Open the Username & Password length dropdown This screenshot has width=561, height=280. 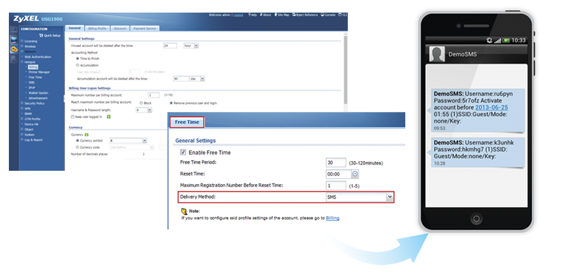pos(150,110)
